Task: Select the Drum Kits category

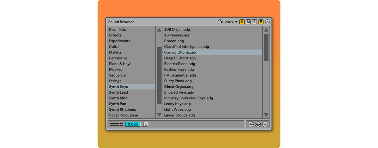Action: (118, 30)
